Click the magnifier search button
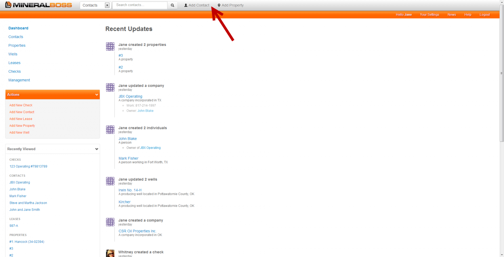The width and height of the screenshot is (504, 257). click(x=172, y=5)
